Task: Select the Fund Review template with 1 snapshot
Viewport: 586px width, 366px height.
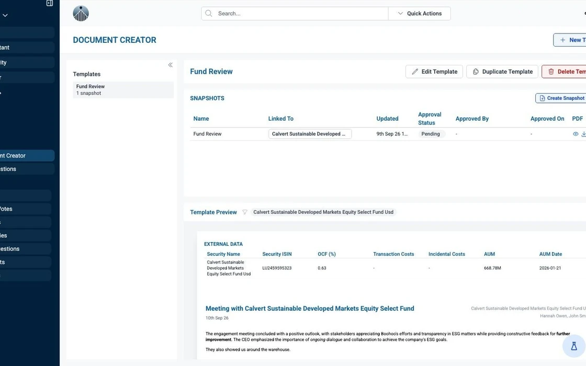Action: (123, 90)
